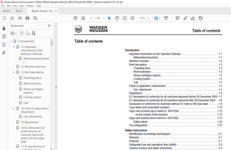This screenshot has height=150, width=231.
Task: Open the Attachments paperclip panel
Action: pos(4,52)
